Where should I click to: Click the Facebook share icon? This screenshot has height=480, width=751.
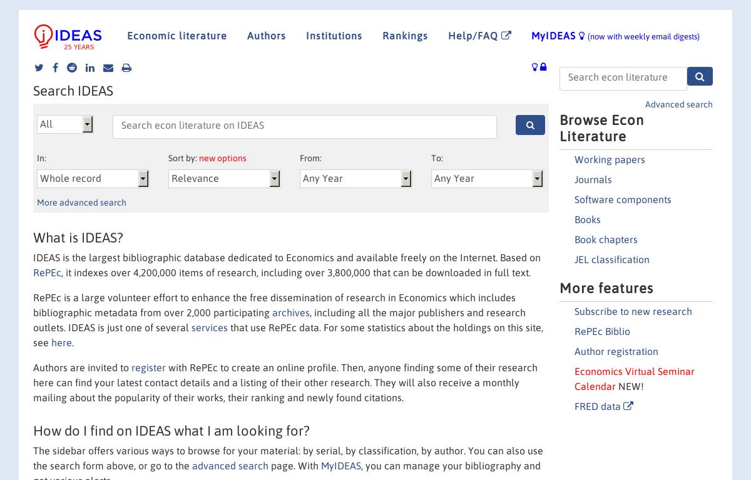tap(55, 68)
